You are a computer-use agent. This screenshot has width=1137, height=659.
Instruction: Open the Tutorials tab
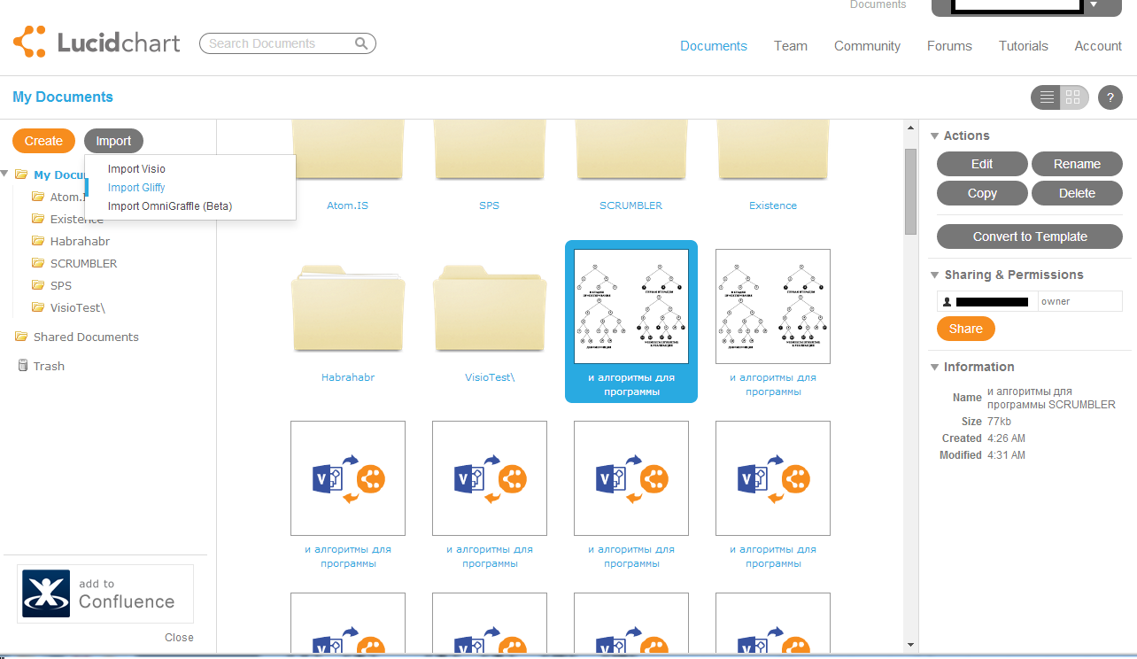click(x=1024, y=46)
